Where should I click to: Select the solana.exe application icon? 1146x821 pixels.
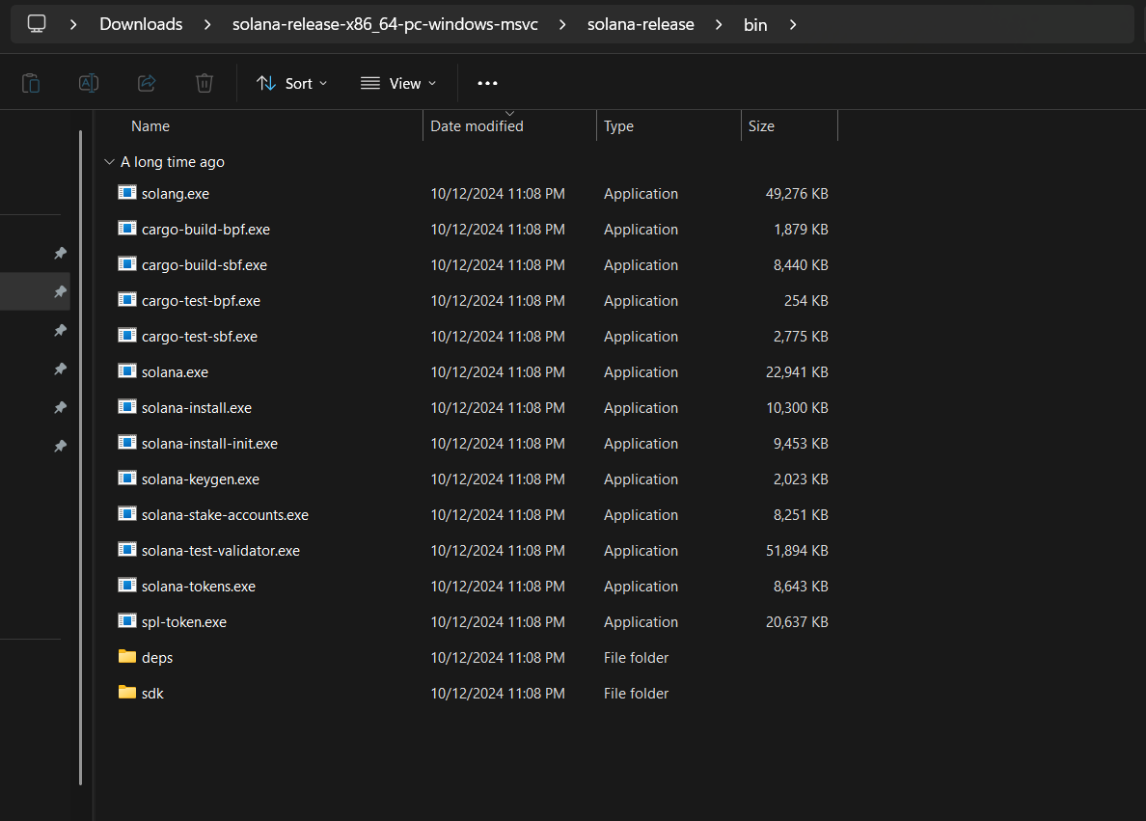pyautogui.click(x=126, y=371)
